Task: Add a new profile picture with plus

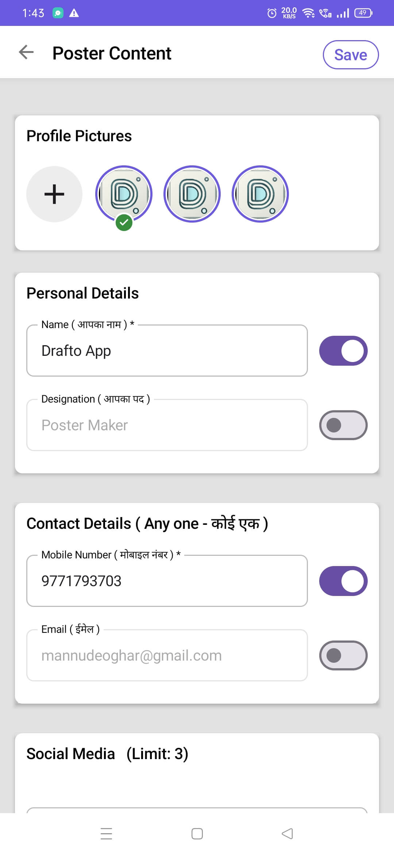Action: pos(54,194)
